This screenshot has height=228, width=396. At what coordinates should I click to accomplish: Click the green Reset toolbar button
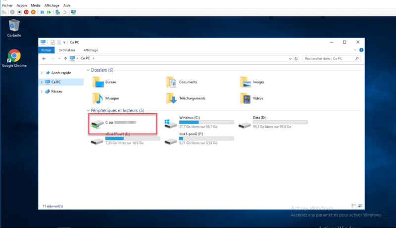pyautogui.click(x=49, y=12)
